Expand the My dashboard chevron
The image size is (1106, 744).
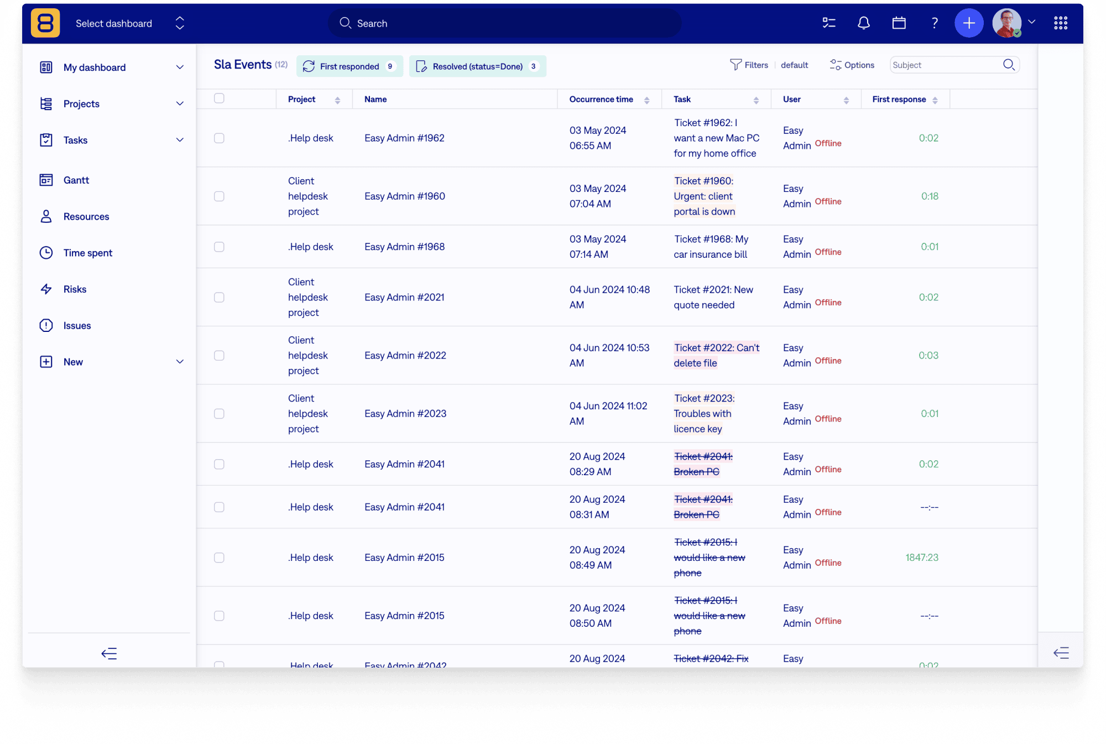click(180, 67)
